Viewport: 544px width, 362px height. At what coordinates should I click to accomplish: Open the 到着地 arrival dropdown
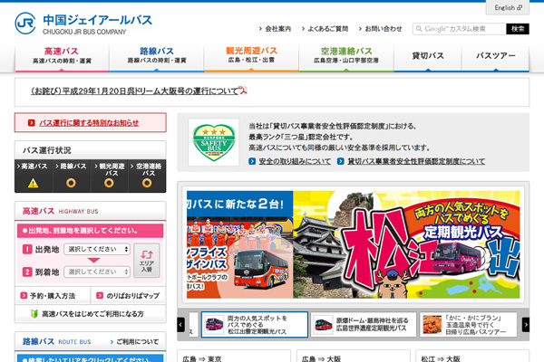(x=97, y=271)
